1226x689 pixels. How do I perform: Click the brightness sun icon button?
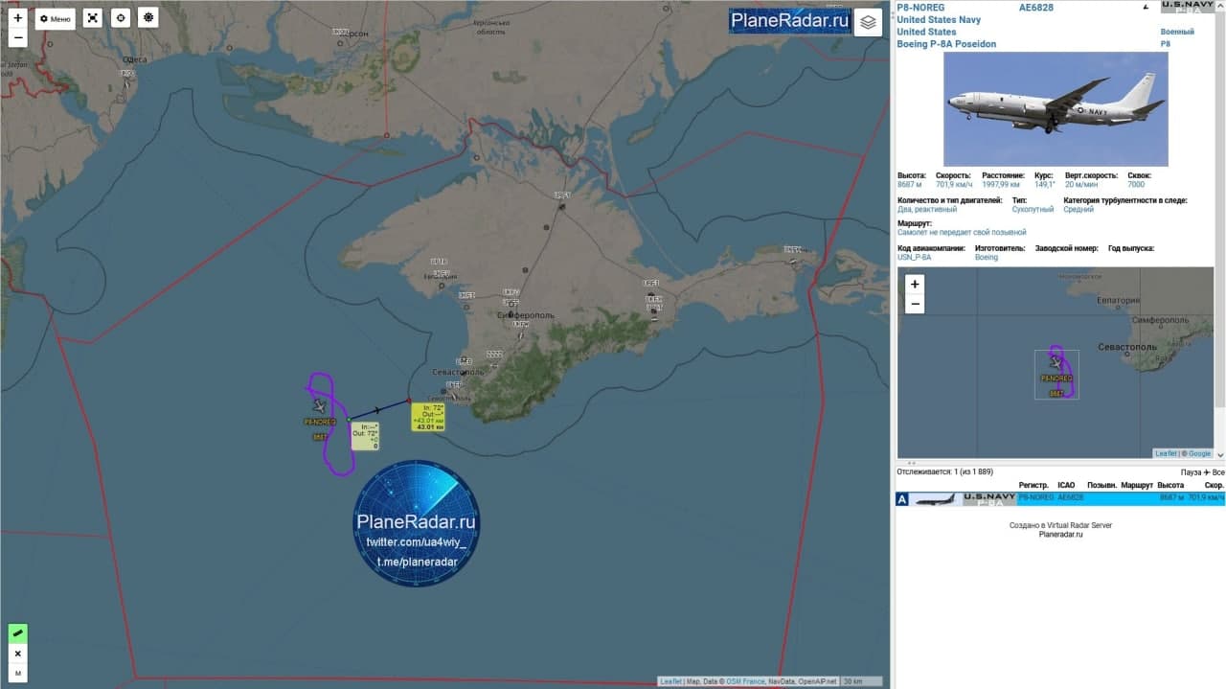point(148,18)
